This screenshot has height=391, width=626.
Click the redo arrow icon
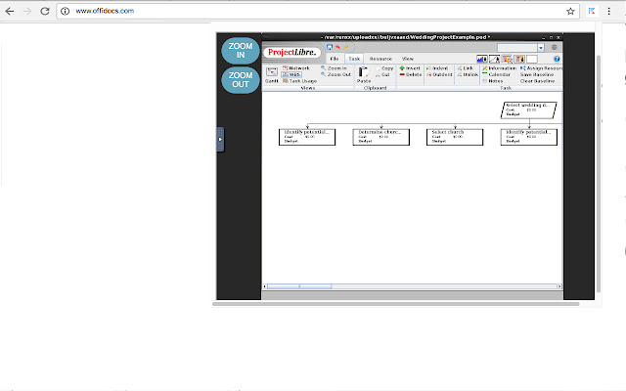point(346,47)
